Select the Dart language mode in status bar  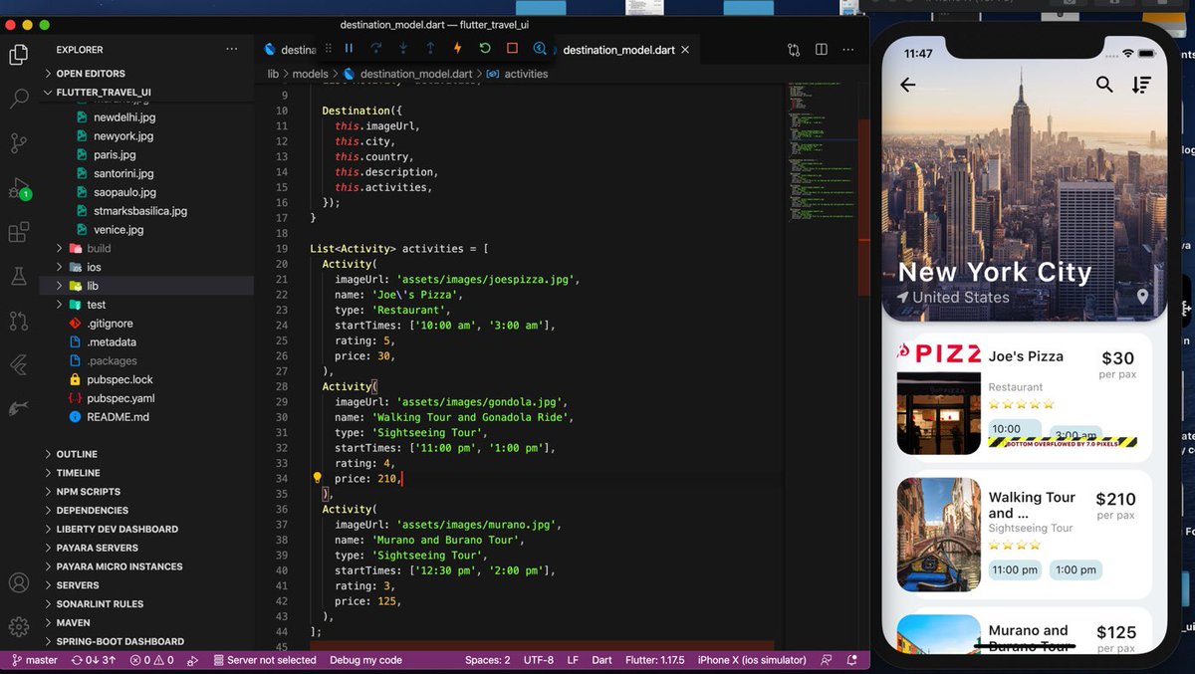[x=602, y=660]
